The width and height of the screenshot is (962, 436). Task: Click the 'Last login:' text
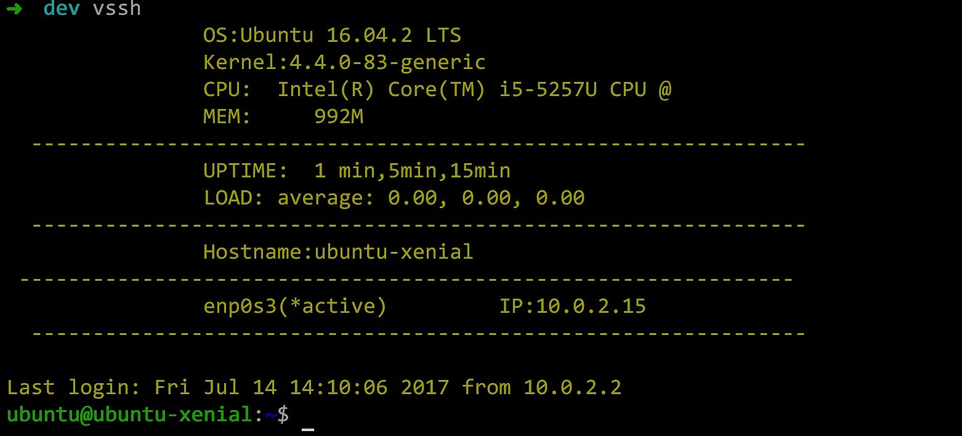point(73,387)
